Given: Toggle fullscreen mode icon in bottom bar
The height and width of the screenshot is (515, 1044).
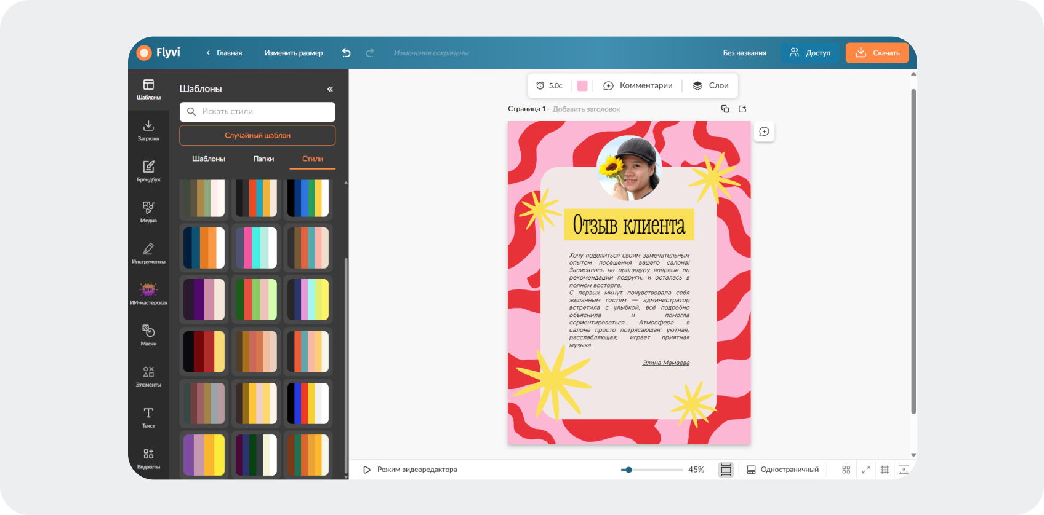Looking at the screenshot, I should tap(865, 470).
